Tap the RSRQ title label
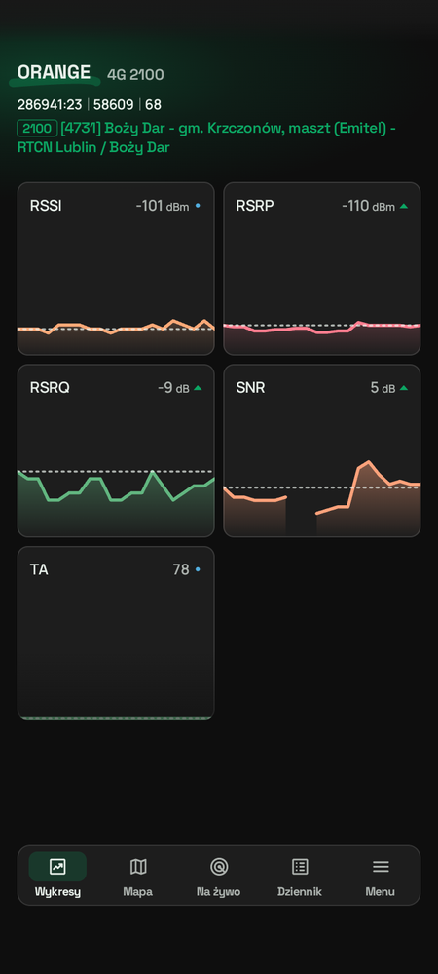Screen dimensions: 438x974 (x=50, y=388)
